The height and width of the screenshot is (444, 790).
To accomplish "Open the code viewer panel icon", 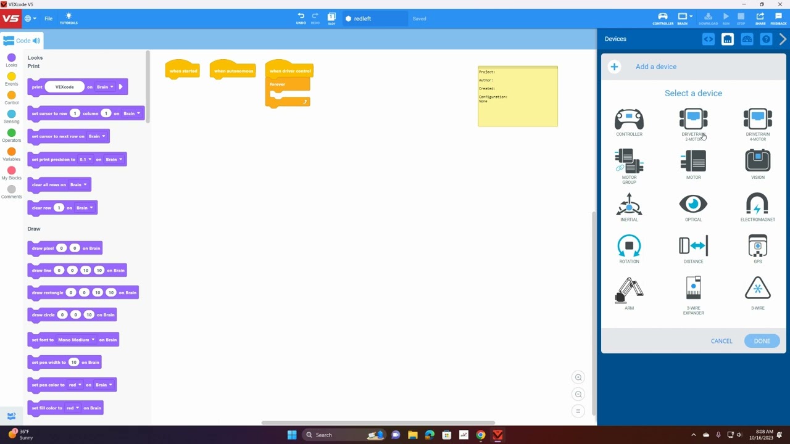I will pos(708,39).
